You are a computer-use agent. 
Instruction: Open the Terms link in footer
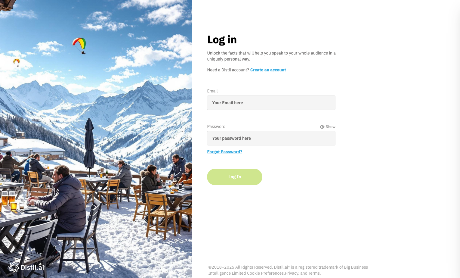[314, 273]
